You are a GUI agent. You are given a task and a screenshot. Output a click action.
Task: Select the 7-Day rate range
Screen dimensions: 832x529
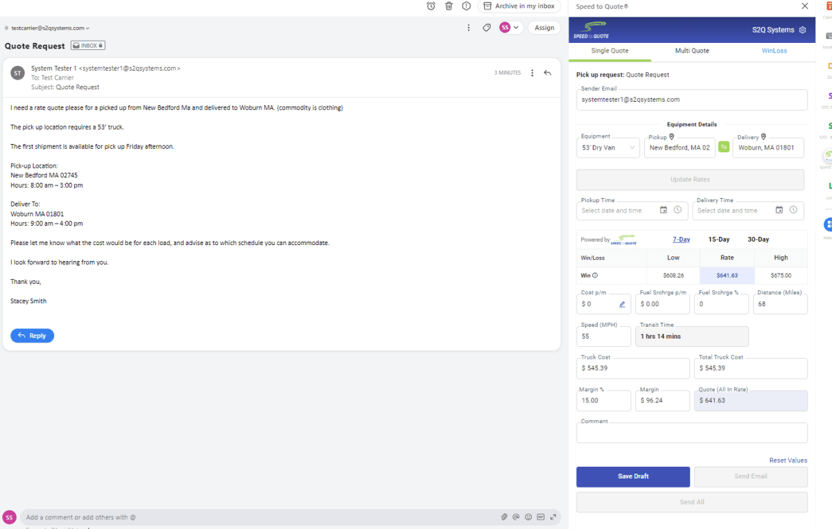[682, 240]
